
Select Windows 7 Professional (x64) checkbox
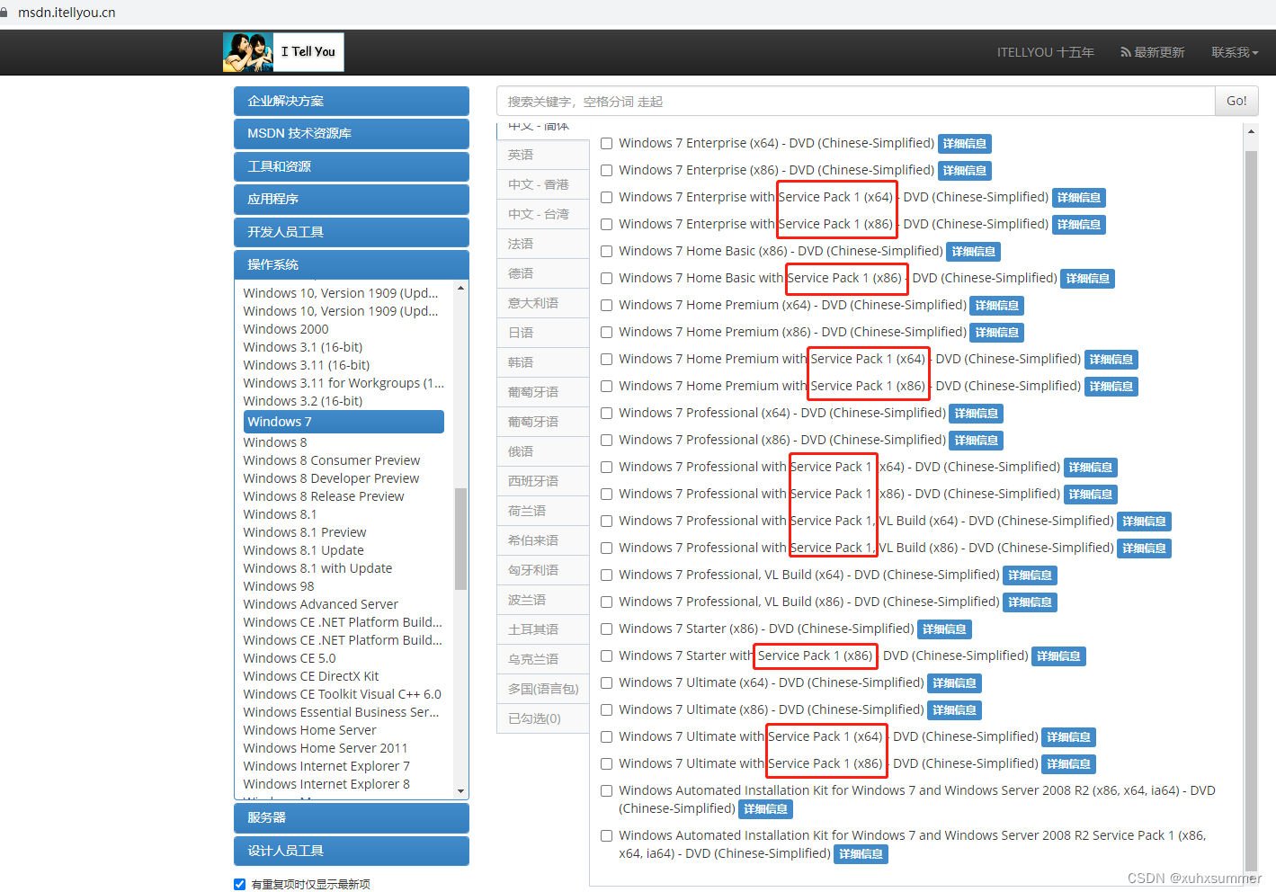[607, 413]
